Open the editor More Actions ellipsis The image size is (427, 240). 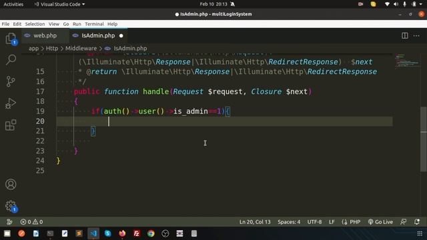[x=416, y=35]
